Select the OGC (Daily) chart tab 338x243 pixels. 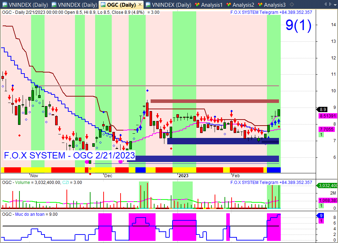point(121,5)
